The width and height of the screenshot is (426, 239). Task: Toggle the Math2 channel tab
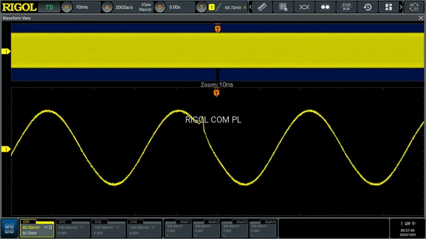point(213,222)
